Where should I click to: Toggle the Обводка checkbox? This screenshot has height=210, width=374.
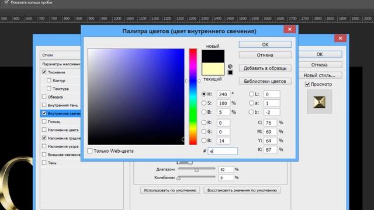coord(44,97)
